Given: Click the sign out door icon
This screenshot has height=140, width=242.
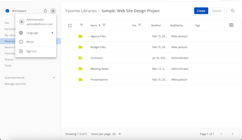Looking at the screenshot, I should tap(21, 51).
